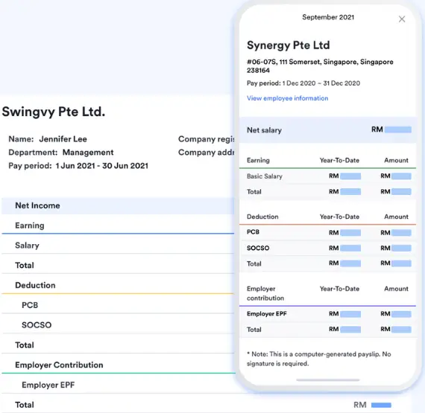Select the Employer EPF row in phone

click(327, 314)
